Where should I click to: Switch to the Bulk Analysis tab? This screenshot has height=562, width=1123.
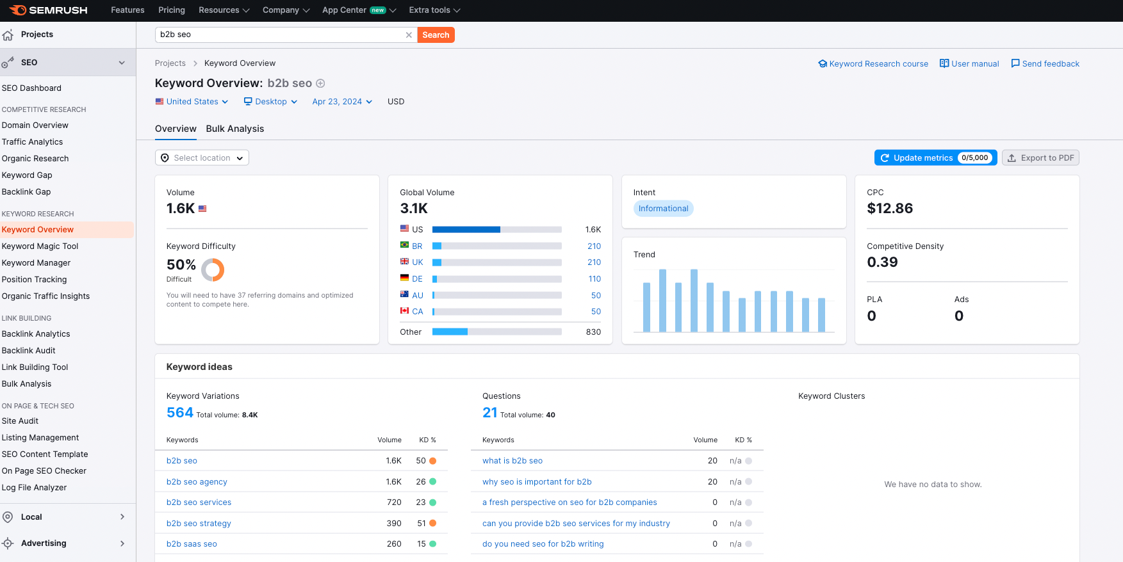(235, 129)
